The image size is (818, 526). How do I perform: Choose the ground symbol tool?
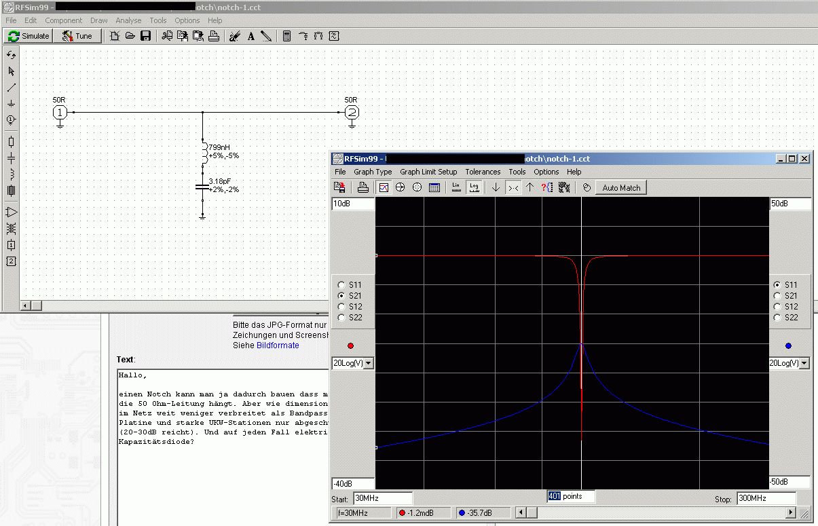click(x=11, y=104)
